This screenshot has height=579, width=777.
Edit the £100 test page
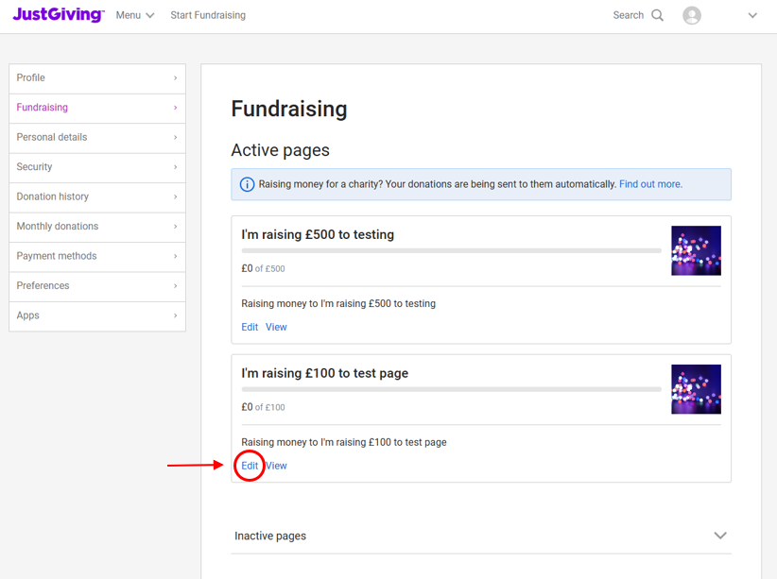[250, 466]
